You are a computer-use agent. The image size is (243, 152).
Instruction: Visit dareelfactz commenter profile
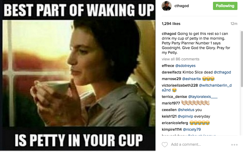(x=172, y=72)
